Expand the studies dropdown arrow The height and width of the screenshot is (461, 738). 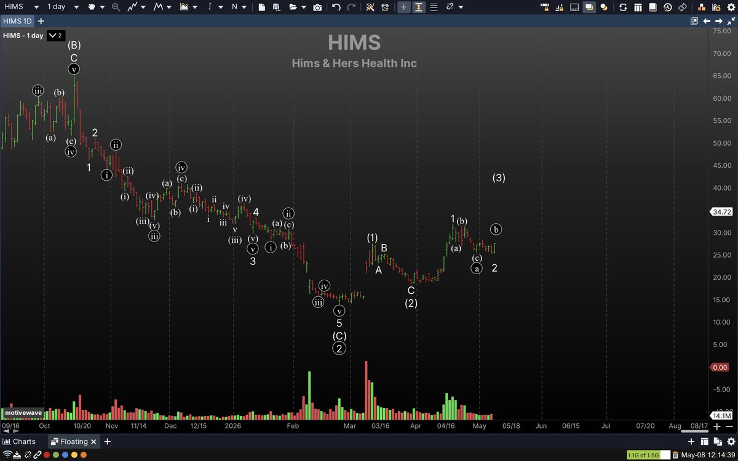point(194,7)
